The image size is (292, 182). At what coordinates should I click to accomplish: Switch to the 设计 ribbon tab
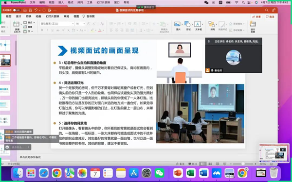pyautogui.click(x=18, y=17)
